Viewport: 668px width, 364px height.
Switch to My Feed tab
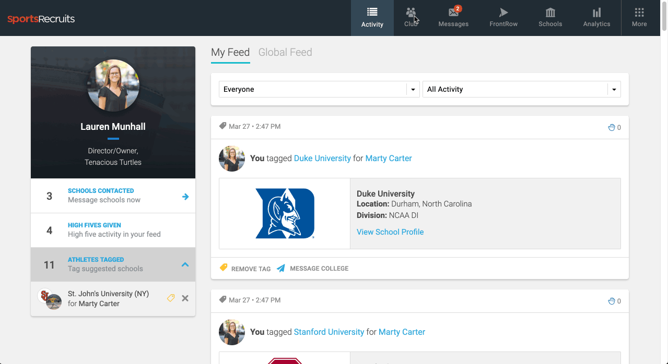coord(230,52)
